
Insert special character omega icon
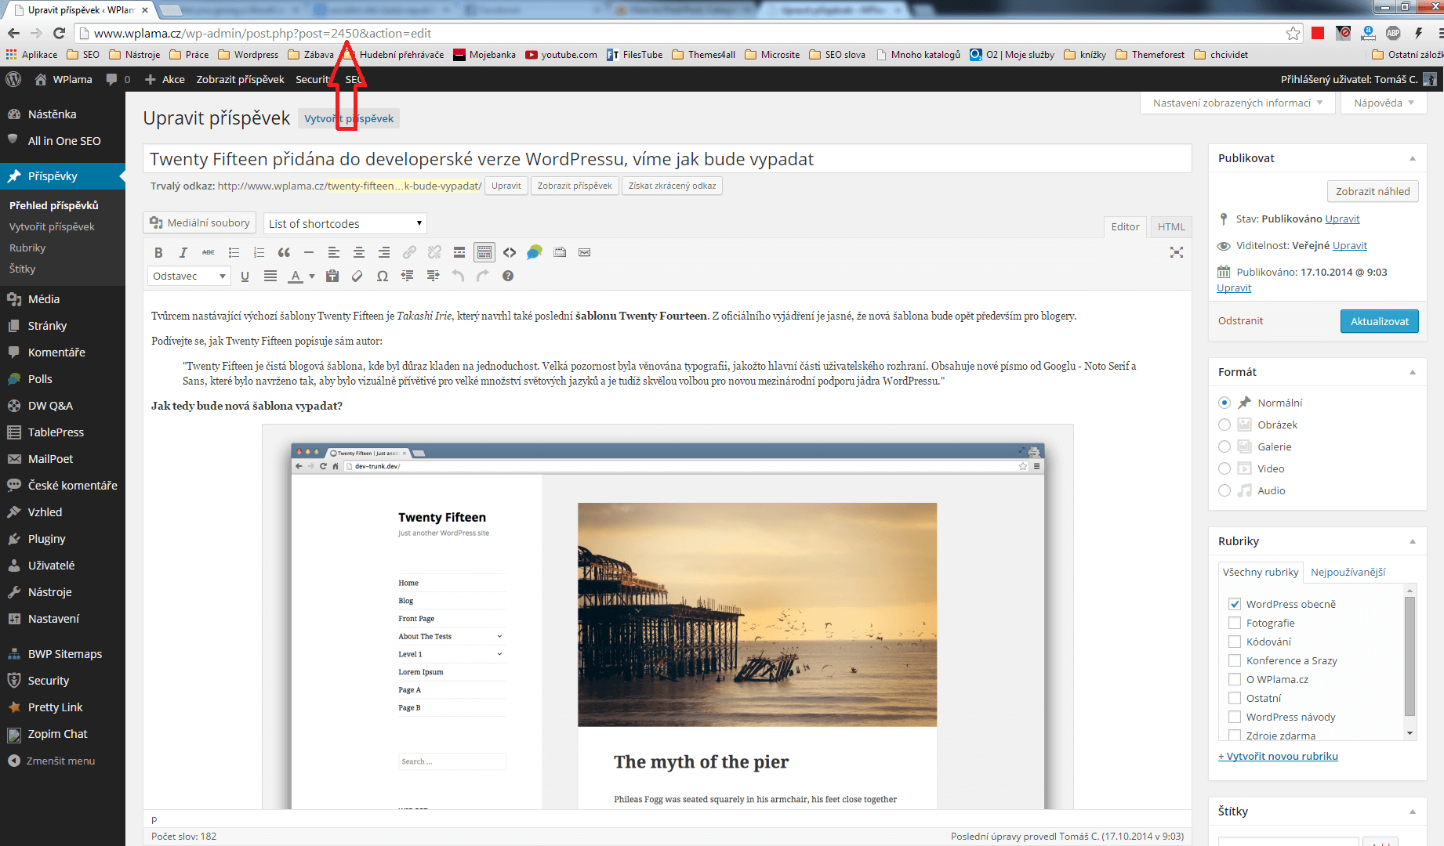click(383, 276)
